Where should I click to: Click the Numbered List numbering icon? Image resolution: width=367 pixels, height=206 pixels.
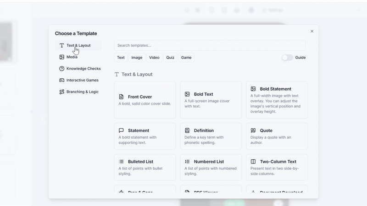point(187,162)
